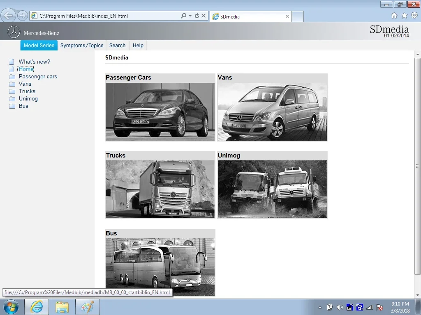The height and width of the screenshot is (315, 421).
Task: Click the Mercedes-Benz star logo
Action: pyautogui.click(x=14, y=32)
